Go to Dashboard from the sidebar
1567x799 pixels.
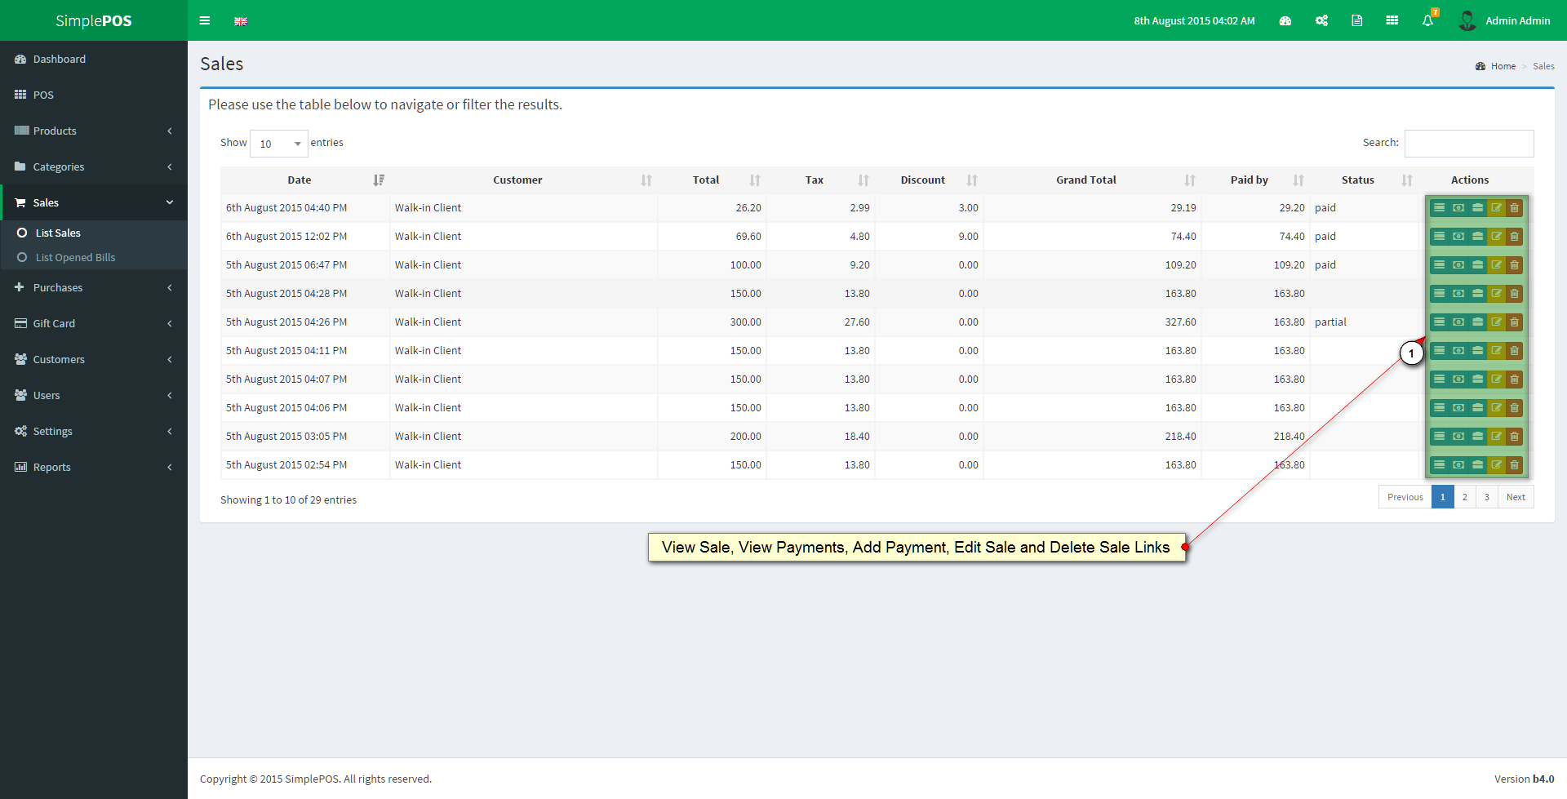pos(59,59)
